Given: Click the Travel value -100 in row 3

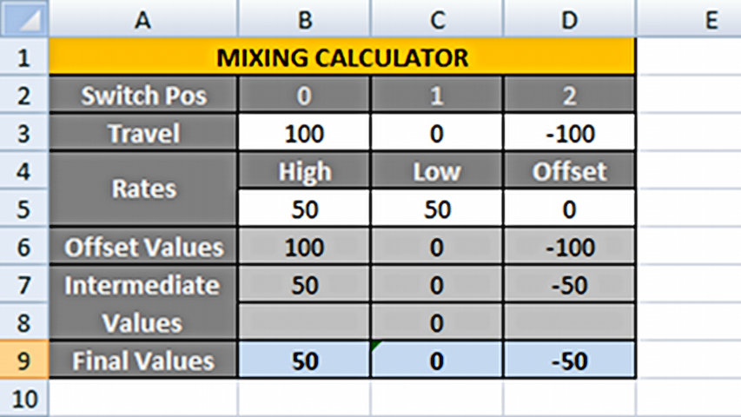Looking at the screenshot, I should click(x=570, y=134).
